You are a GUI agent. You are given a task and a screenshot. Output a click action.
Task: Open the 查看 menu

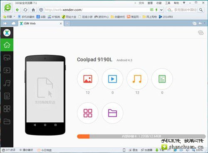(x=150, y=3)
